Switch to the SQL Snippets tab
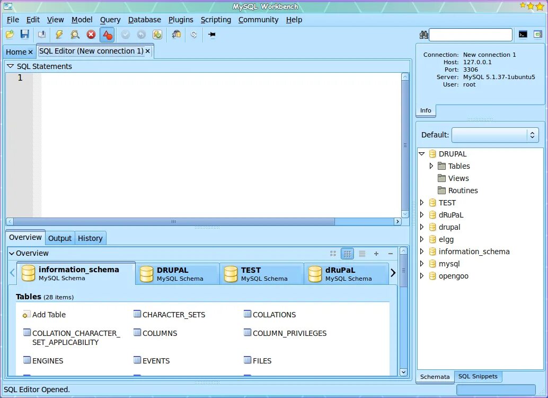 [478, 376]
